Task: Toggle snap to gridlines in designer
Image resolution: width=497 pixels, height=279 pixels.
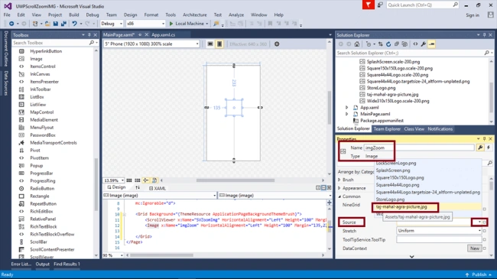Action: (x=137, y=180)
